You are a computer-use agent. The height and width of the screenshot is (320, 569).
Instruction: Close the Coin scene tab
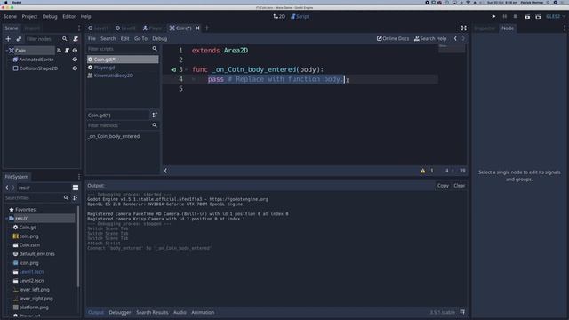click(197, 28)
